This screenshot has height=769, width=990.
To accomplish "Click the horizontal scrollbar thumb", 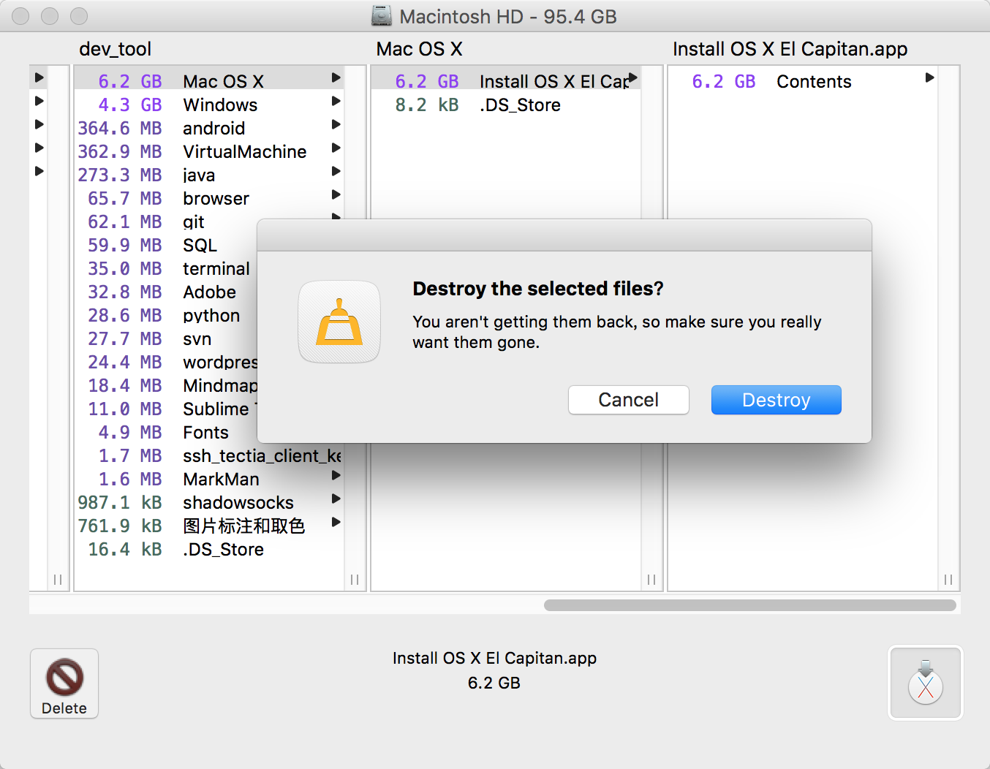I will (x=750, y=605).
